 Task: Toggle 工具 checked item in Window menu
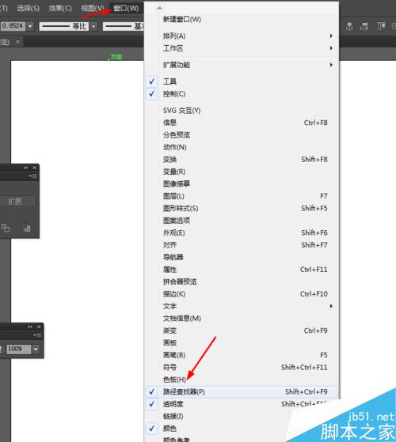(242, 81)
